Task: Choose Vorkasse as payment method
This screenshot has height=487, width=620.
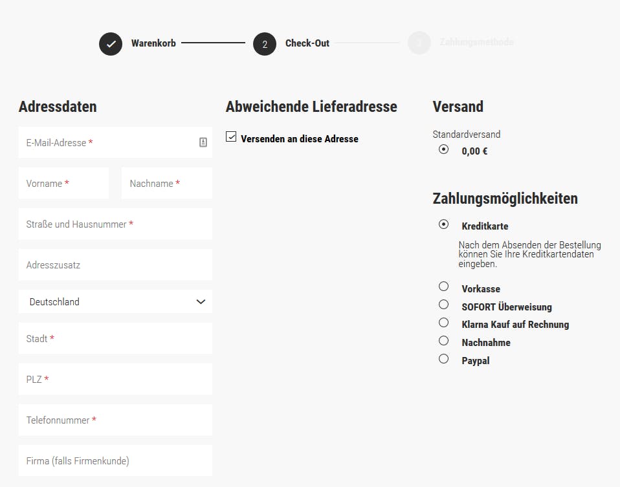Action: click(444, 287)
